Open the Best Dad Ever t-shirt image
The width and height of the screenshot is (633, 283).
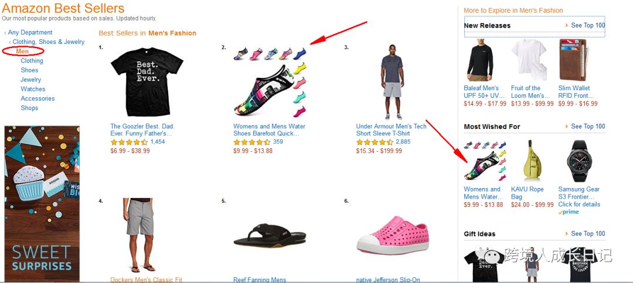[x=147, y=82]
